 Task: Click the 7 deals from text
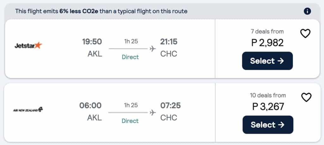click(267, 31)
